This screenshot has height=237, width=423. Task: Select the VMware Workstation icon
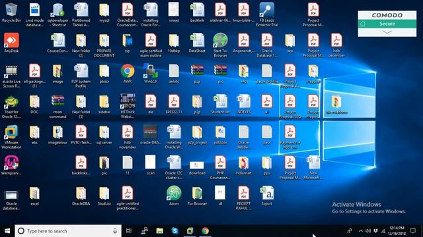point(11,137)
